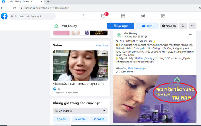Select the 9:30 PM appointment slot
Viewport: 201px width, 126px height.
click(61, 119)
